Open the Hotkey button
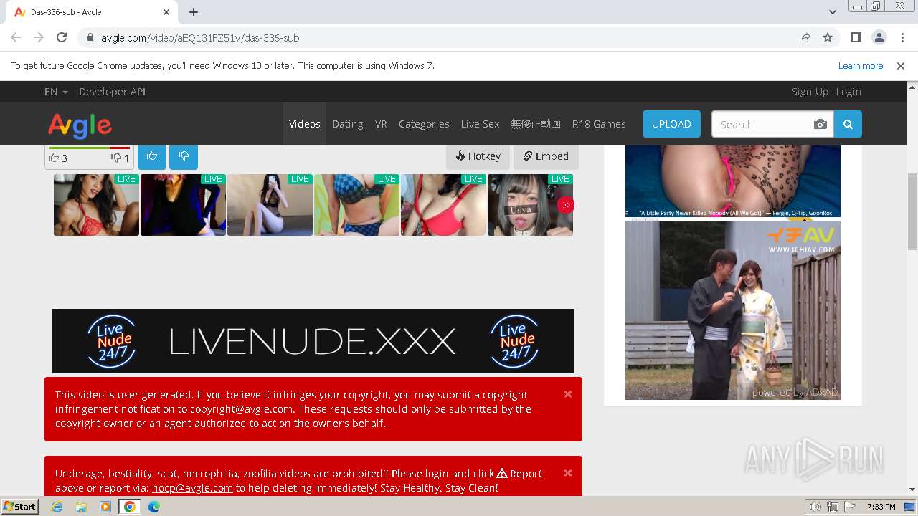This screenshot has height=516, width=918. (x=478, y=156)
